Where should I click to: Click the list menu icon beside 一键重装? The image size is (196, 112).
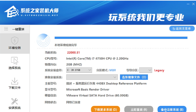tap(6, 29)
